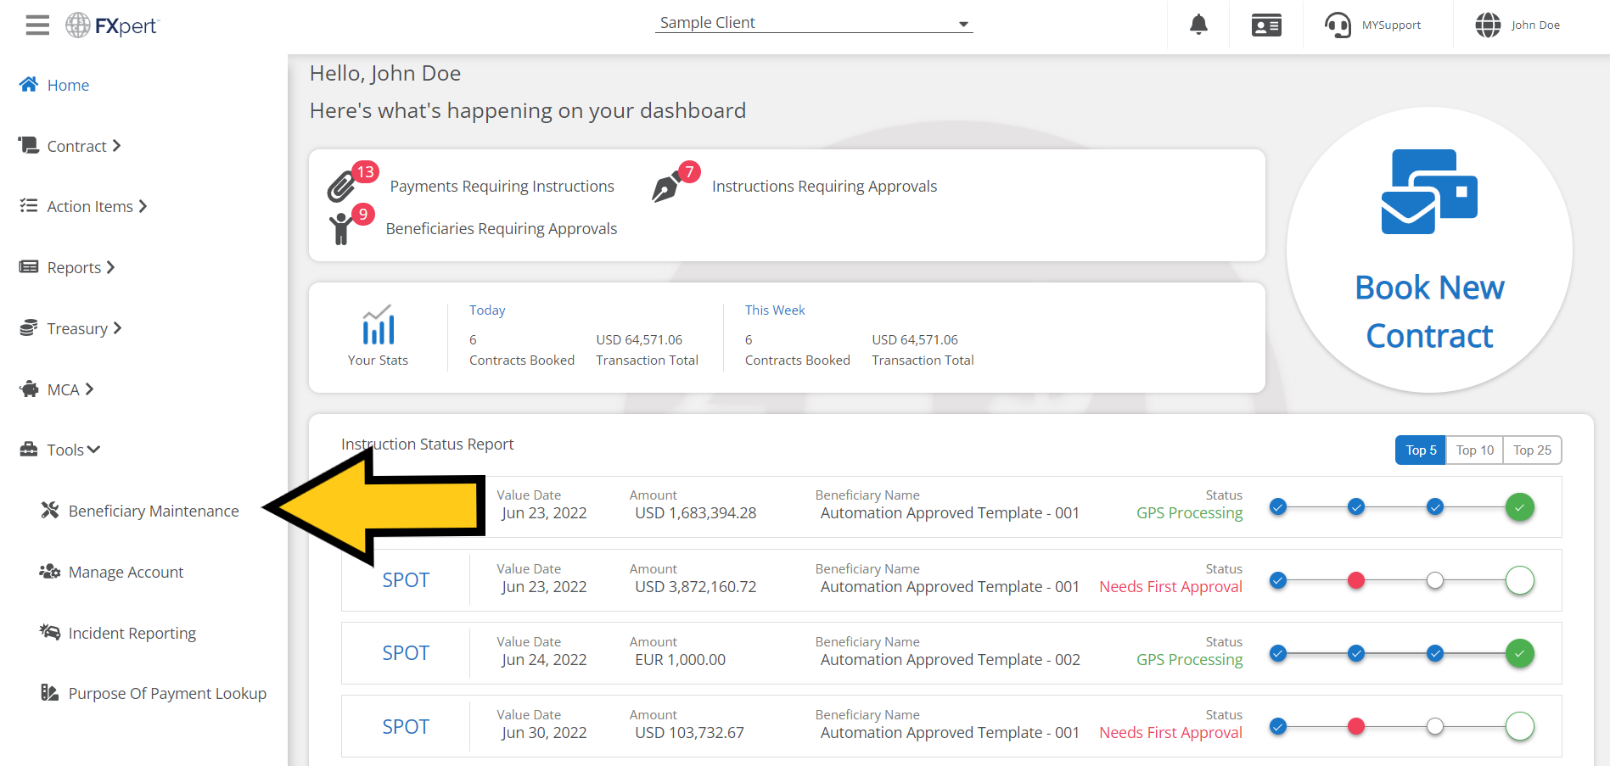Click Automation Approved Template - 002
This screenshot has width=1610, height=766.
pos(950,660)
